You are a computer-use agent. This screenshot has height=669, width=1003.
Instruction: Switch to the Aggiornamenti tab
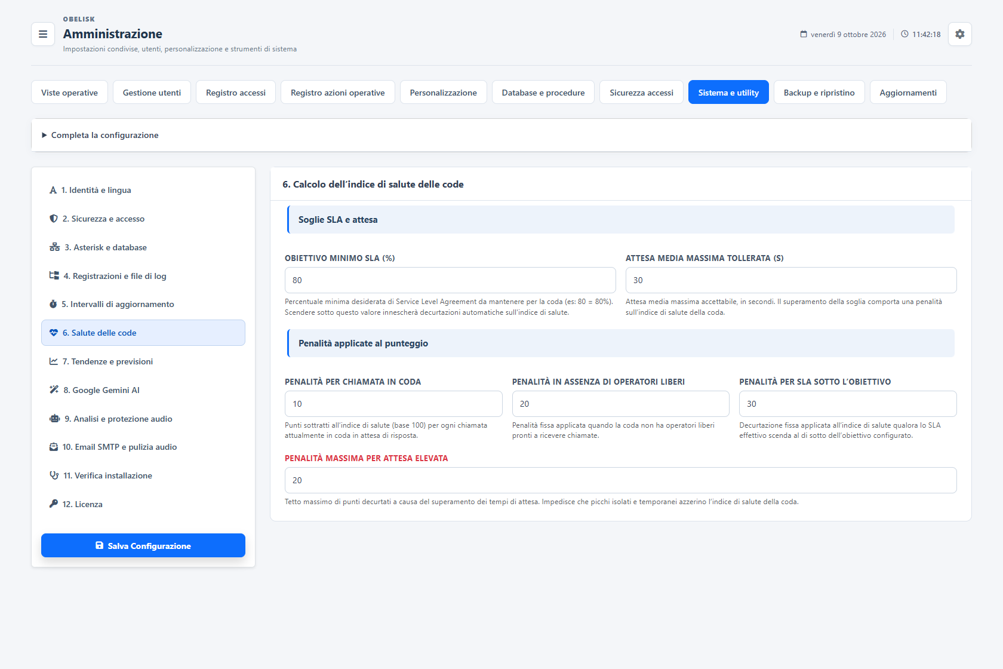tap(908, 93)
